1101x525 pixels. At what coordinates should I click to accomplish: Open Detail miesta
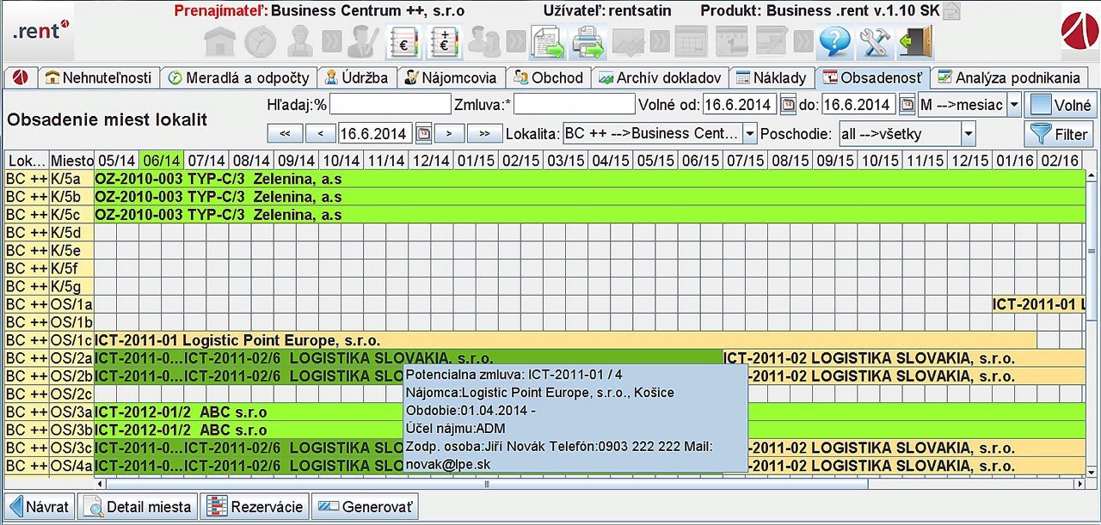[x=138, y=506]
